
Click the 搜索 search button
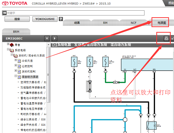(17, 19)
